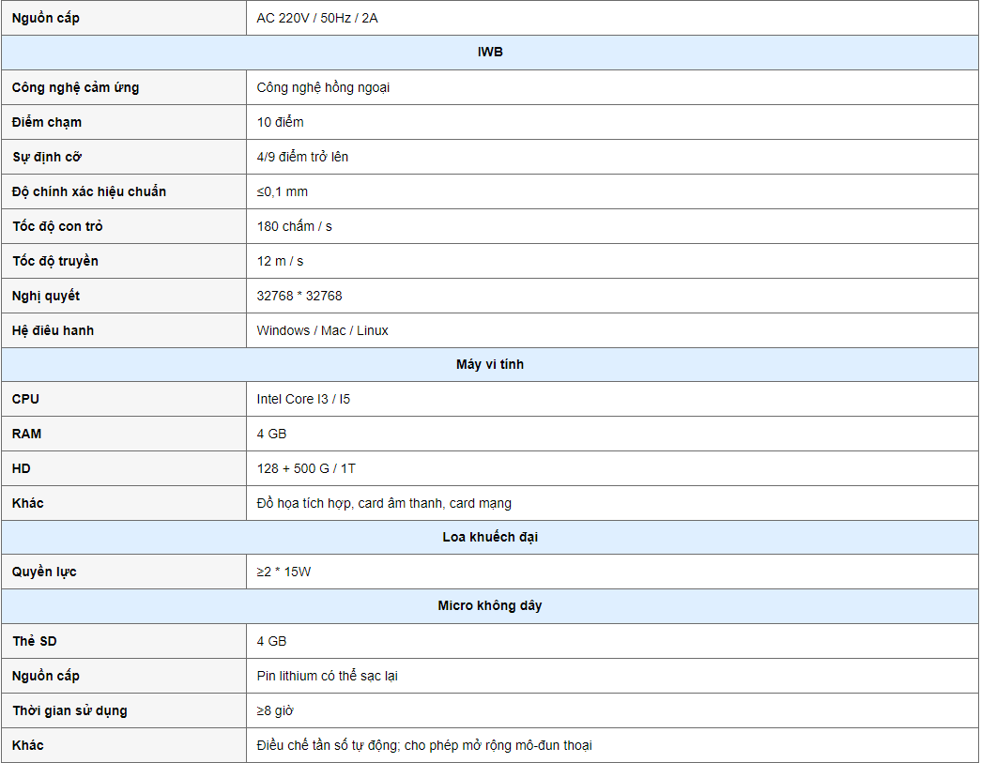Click the Công nghệ cảm ứng label
The height and width of the screenshot is (763, 981).
(75, 87)
